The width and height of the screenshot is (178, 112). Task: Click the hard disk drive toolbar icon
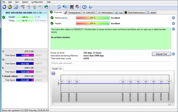point(16,7)
